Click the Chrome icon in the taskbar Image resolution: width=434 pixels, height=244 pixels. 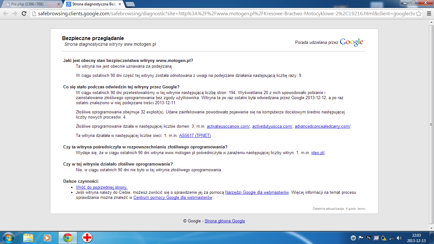point(67,238)
